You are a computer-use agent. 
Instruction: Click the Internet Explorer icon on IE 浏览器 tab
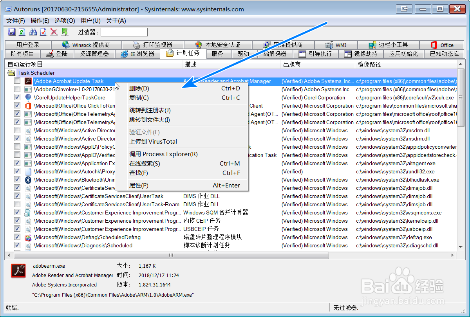coord(125,54)
